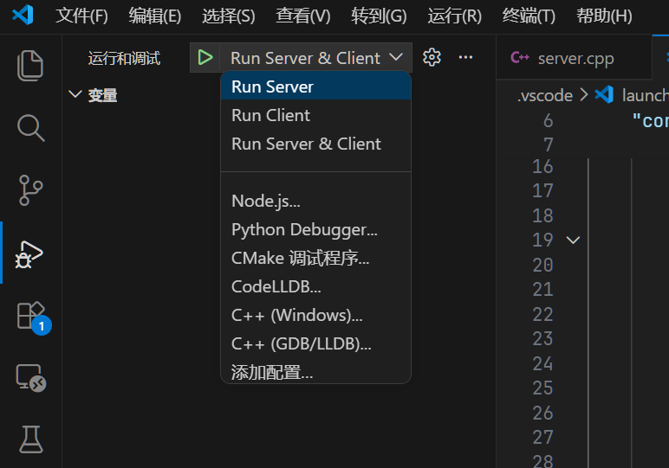Open the 选择(S) menu
669x468 pixels.
click(228, 16)
